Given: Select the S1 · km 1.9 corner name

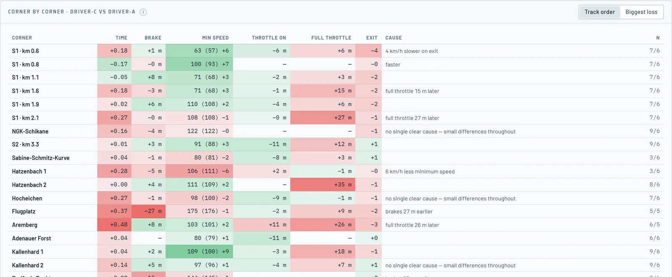Looking at the screenshot, I should coord(25,105).
